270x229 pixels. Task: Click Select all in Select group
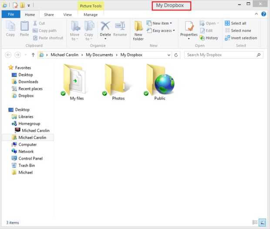tap(236, 23)
